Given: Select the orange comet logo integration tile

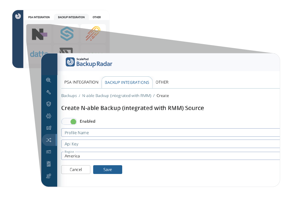Looking at the screenshot, I should click(x=93, y=33).
